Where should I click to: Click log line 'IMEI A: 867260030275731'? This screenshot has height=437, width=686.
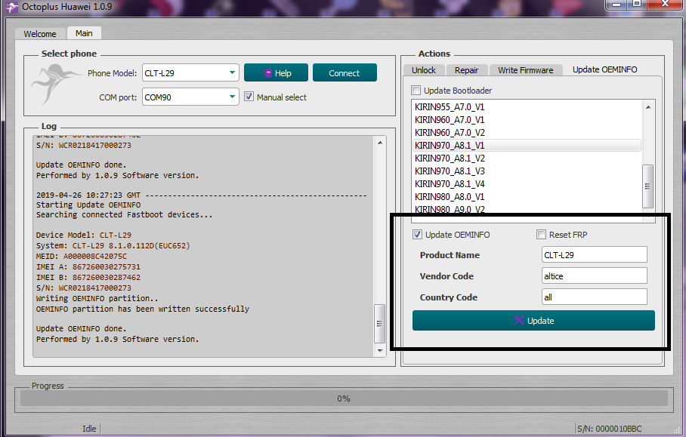tap(88, 267)
